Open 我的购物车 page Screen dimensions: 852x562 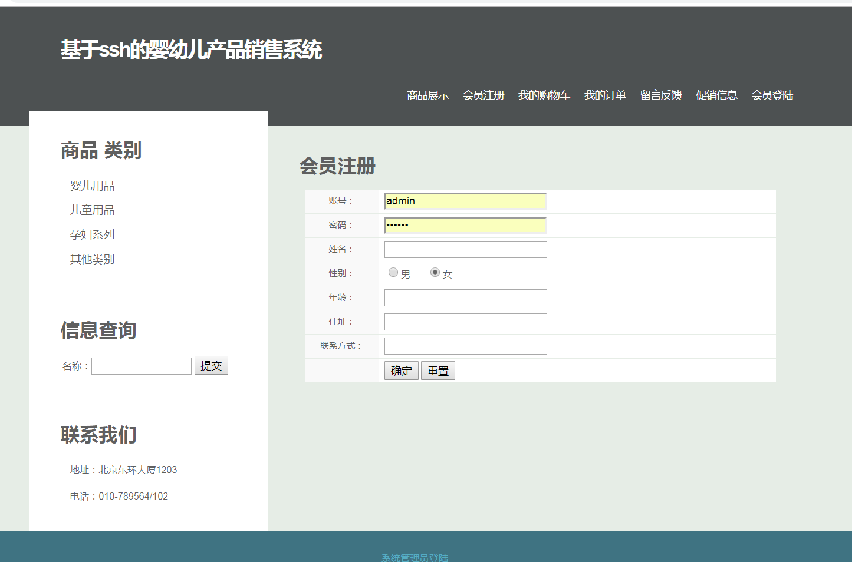544,95
